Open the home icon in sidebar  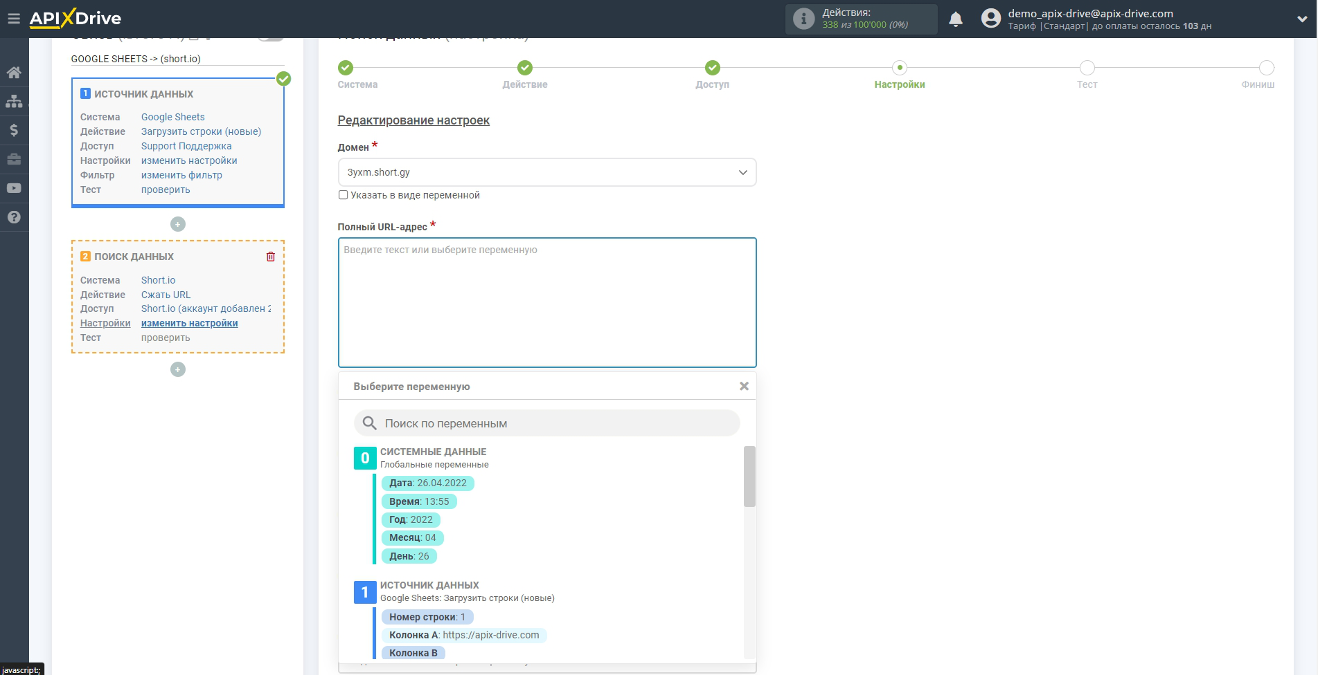pos(14,72)
